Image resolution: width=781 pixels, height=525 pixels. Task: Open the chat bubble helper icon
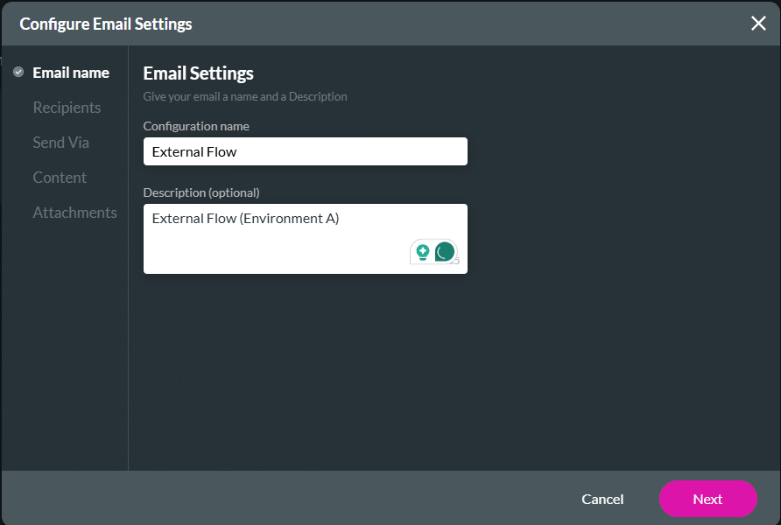coord(445,251)
